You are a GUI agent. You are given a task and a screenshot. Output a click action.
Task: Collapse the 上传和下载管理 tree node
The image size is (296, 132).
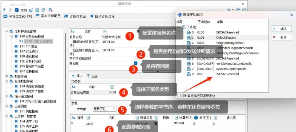pos(7,116)
